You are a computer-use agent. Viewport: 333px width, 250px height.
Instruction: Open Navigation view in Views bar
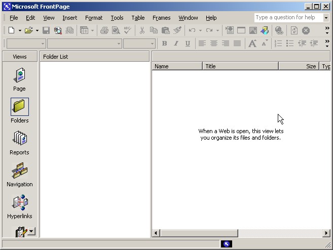click(x=20, y=175)
